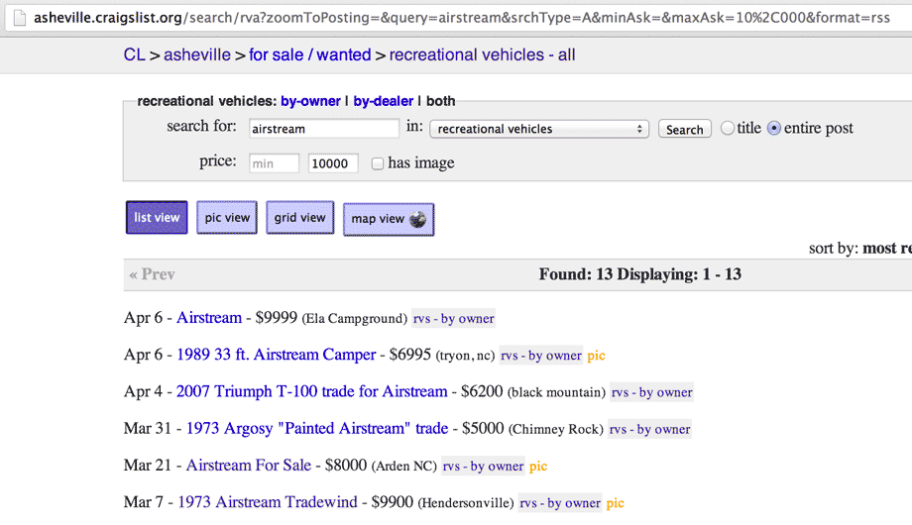Click the max price field showing 10000
Image resolution: width=912 pixels, height=525 pixels.
[x=333, y=163]
